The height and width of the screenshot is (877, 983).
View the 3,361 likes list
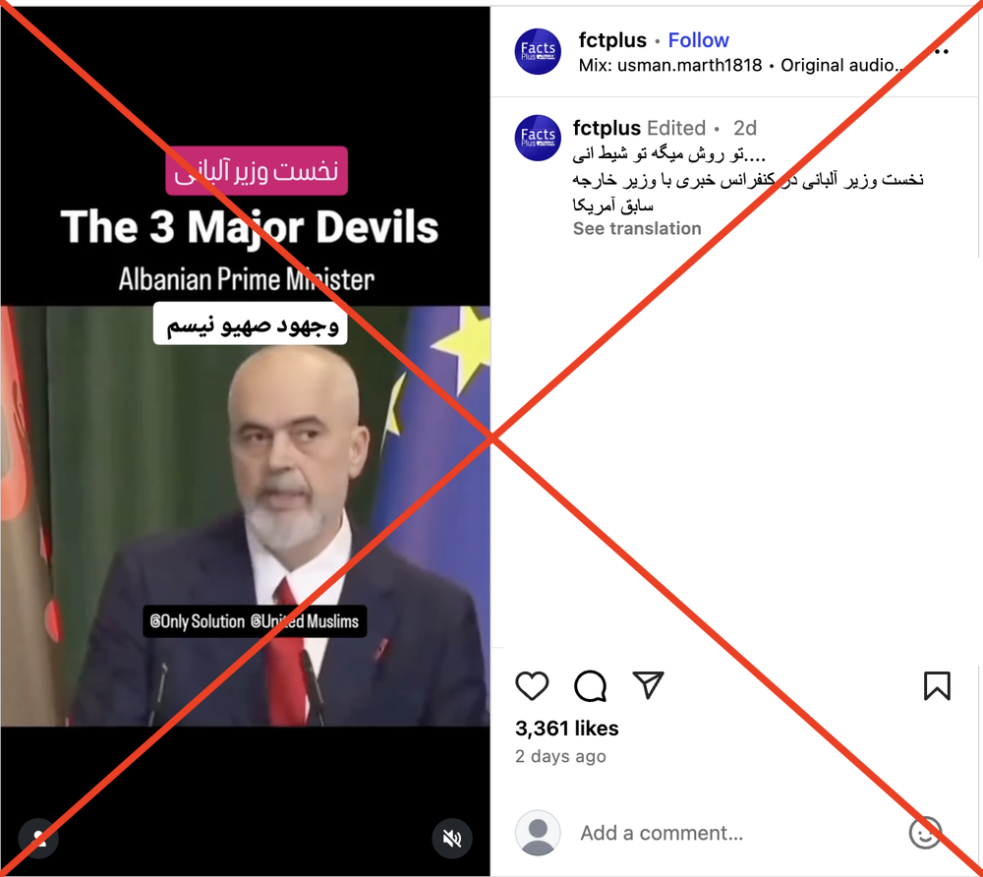(567, 728)
